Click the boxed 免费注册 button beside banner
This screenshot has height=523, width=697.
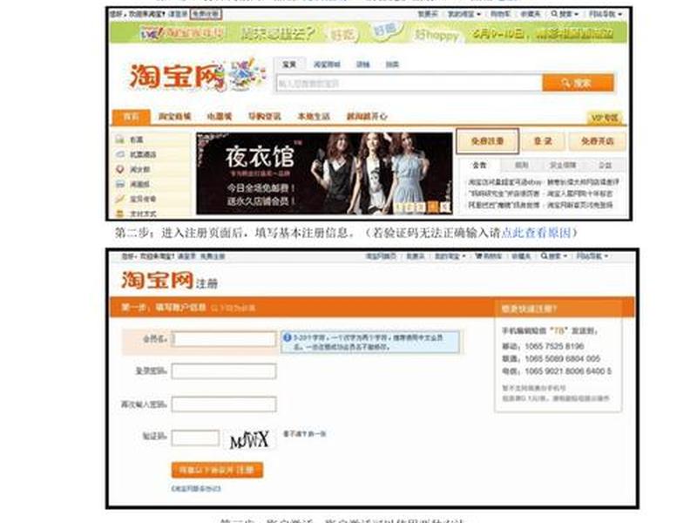tap(487, 141)
